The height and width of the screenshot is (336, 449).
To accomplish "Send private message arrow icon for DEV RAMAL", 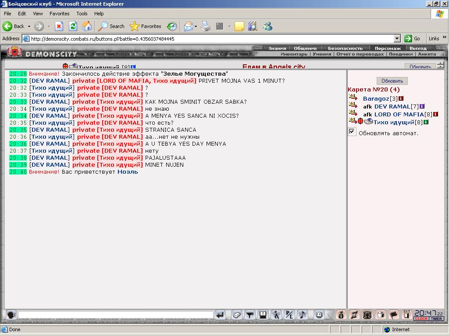I will [353, 106].
